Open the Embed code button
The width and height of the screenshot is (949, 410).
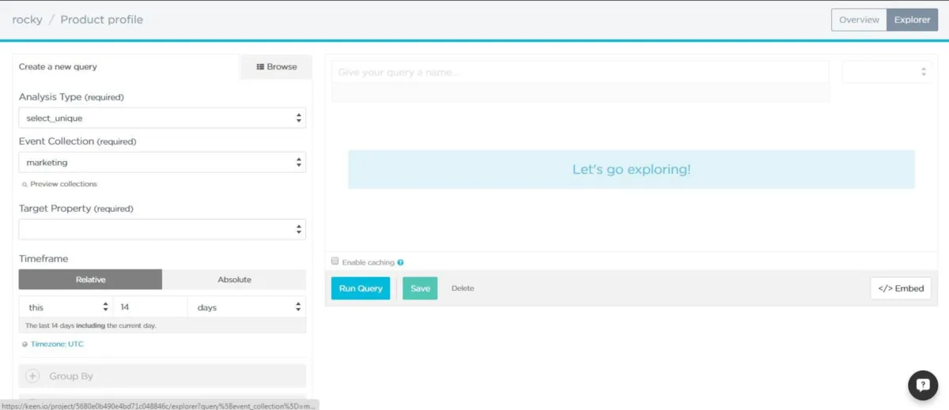pos(901,288)
